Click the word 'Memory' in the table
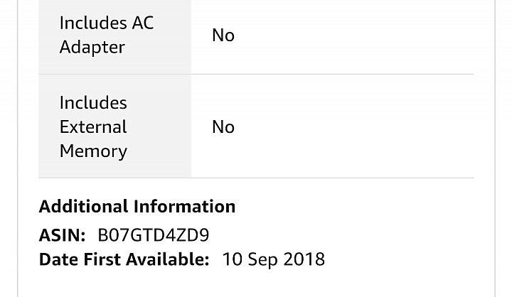The width and height of the screenshot is (512, 297). click(93, 152)
